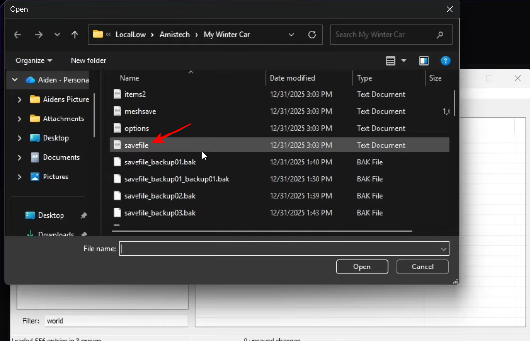Click the Back navigation arrow
Image resolution: width=530 pixels, height=341 pixels.
coord(18,35)
